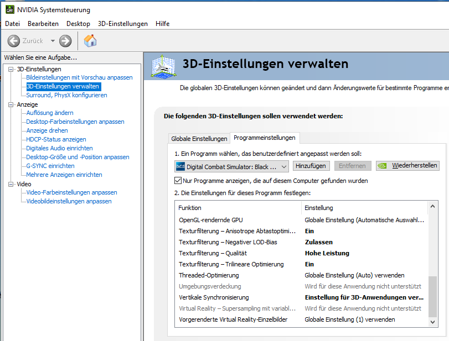449x341 pixels.
Task: Open HDCP-Status anzeigen
Action: click(56, 139)
